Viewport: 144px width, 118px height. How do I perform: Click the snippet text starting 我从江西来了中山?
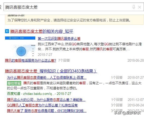[90, 47]
